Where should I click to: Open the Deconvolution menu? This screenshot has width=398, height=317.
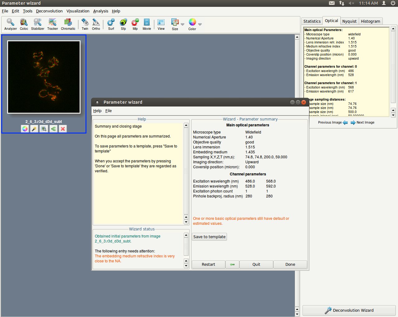pyautogui.click(x=49, y=11)
